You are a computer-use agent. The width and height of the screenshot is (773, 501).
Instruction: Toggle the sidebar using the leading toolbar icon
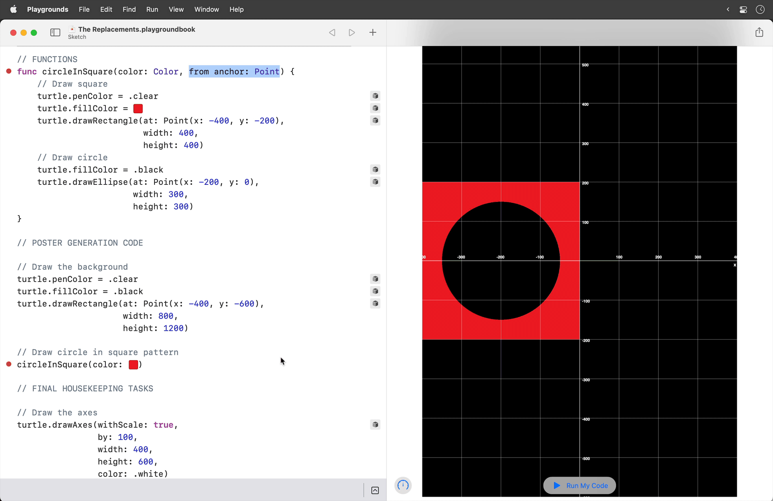pyautogui.click(x=55, y=32)
